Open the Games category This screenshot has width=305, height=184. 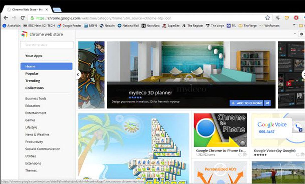click(x=30, y=120)
